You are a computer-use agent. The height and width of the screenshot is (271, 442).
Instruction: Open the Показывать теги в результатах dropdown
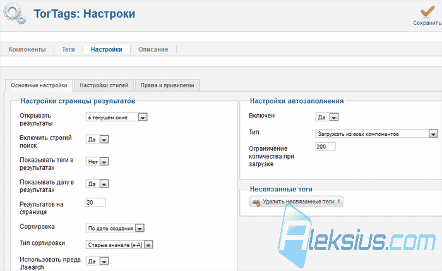97,162
